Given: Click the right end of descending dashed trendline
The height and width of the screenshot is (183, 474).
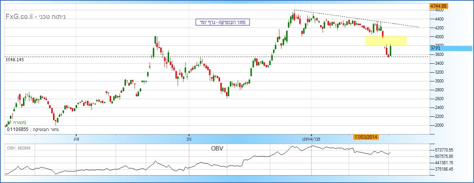Looking at the screenshot, I should click(x=419, y=27).
